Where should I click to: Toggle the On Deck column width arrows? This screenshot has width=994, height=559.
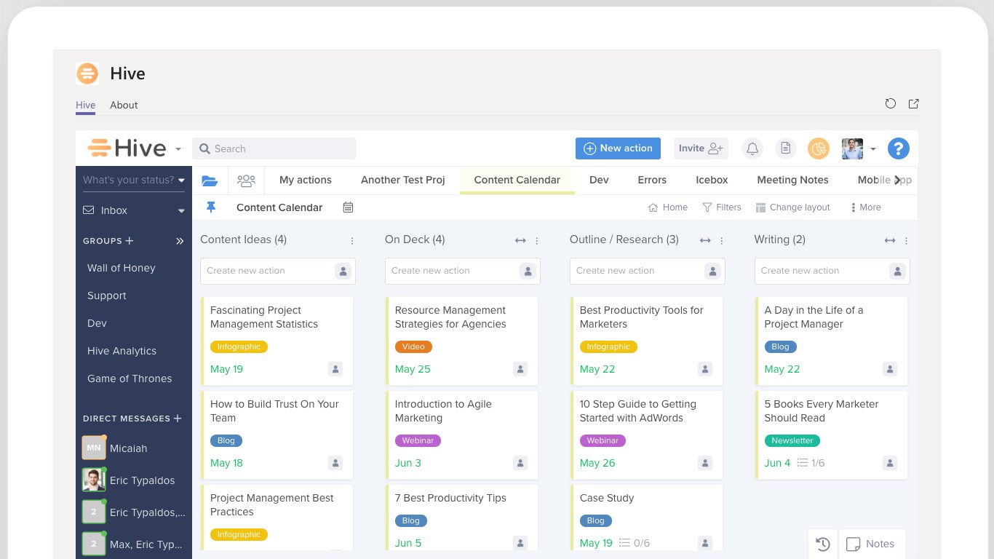520,240
